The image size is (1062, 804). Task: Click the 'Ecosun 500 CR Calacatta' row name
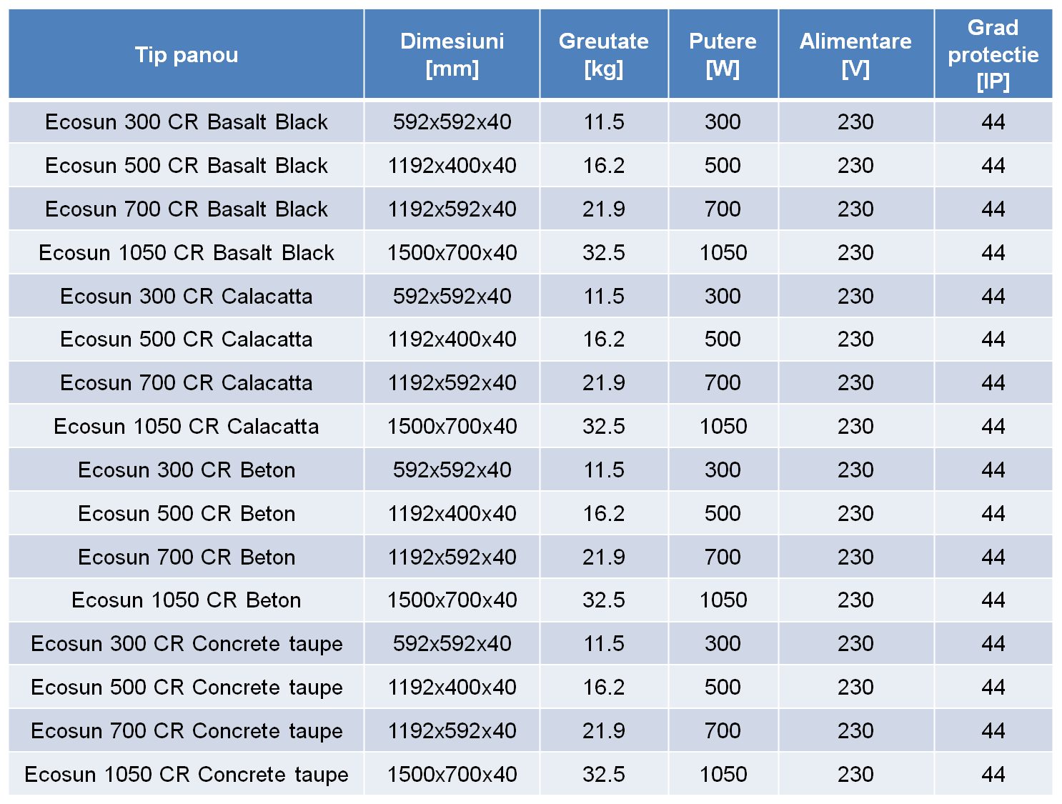pos(186,339)
